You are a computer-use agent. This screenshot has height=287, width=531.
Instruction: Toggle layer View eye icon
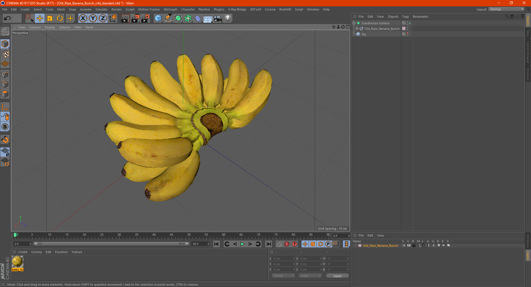point(409,245)
